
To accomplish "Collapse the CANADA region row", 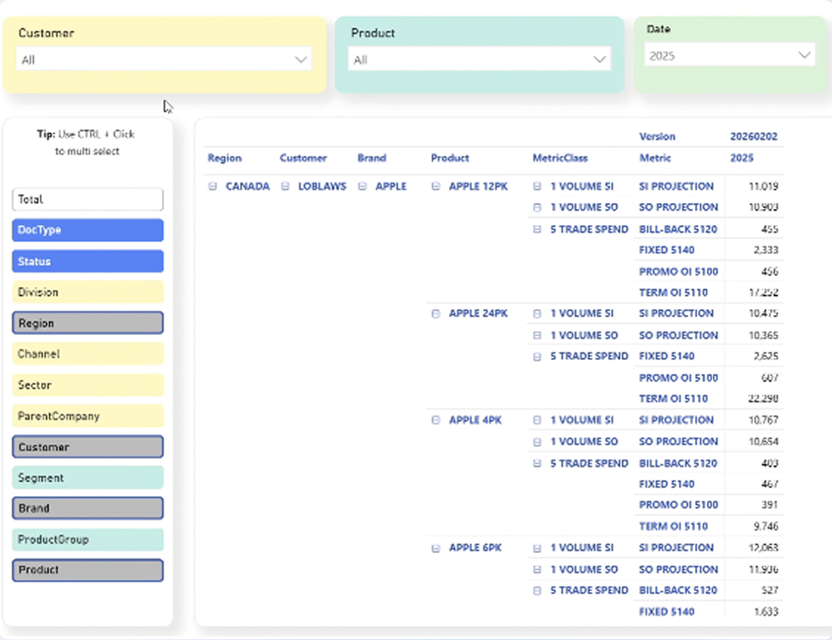I will (x=213, y=187).
